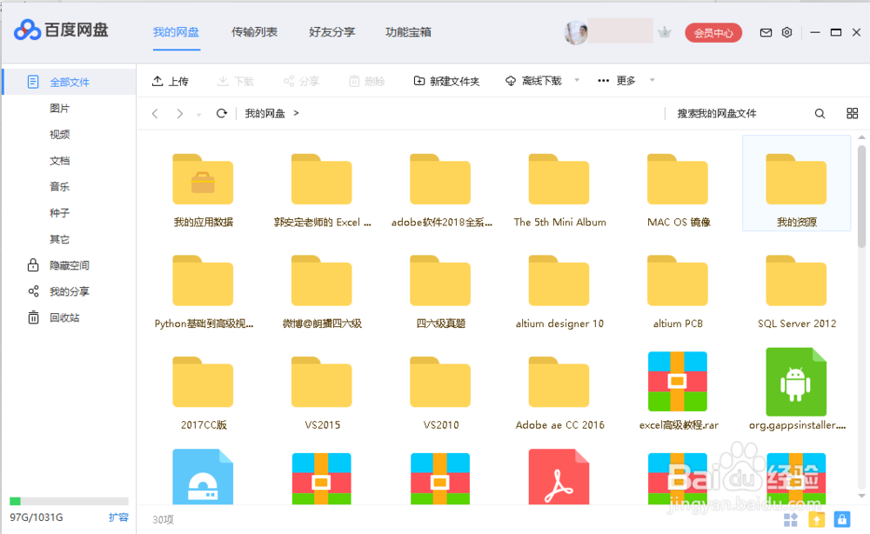
Task: Click the vertical scrollbar of file list
Action: (x=861, y=196)
